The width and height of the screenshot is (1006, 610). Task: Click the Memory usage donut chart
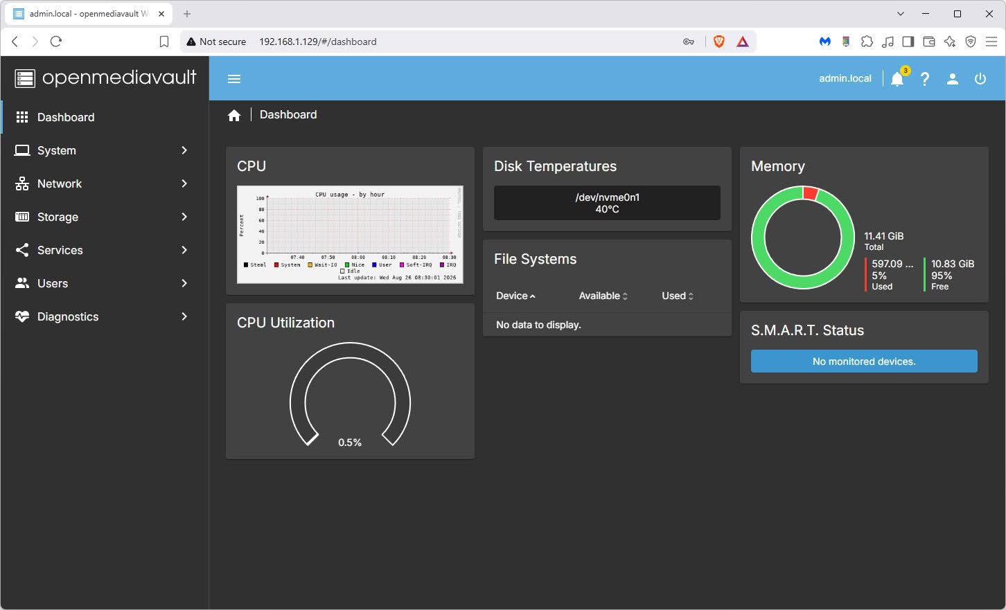point(803,237)
